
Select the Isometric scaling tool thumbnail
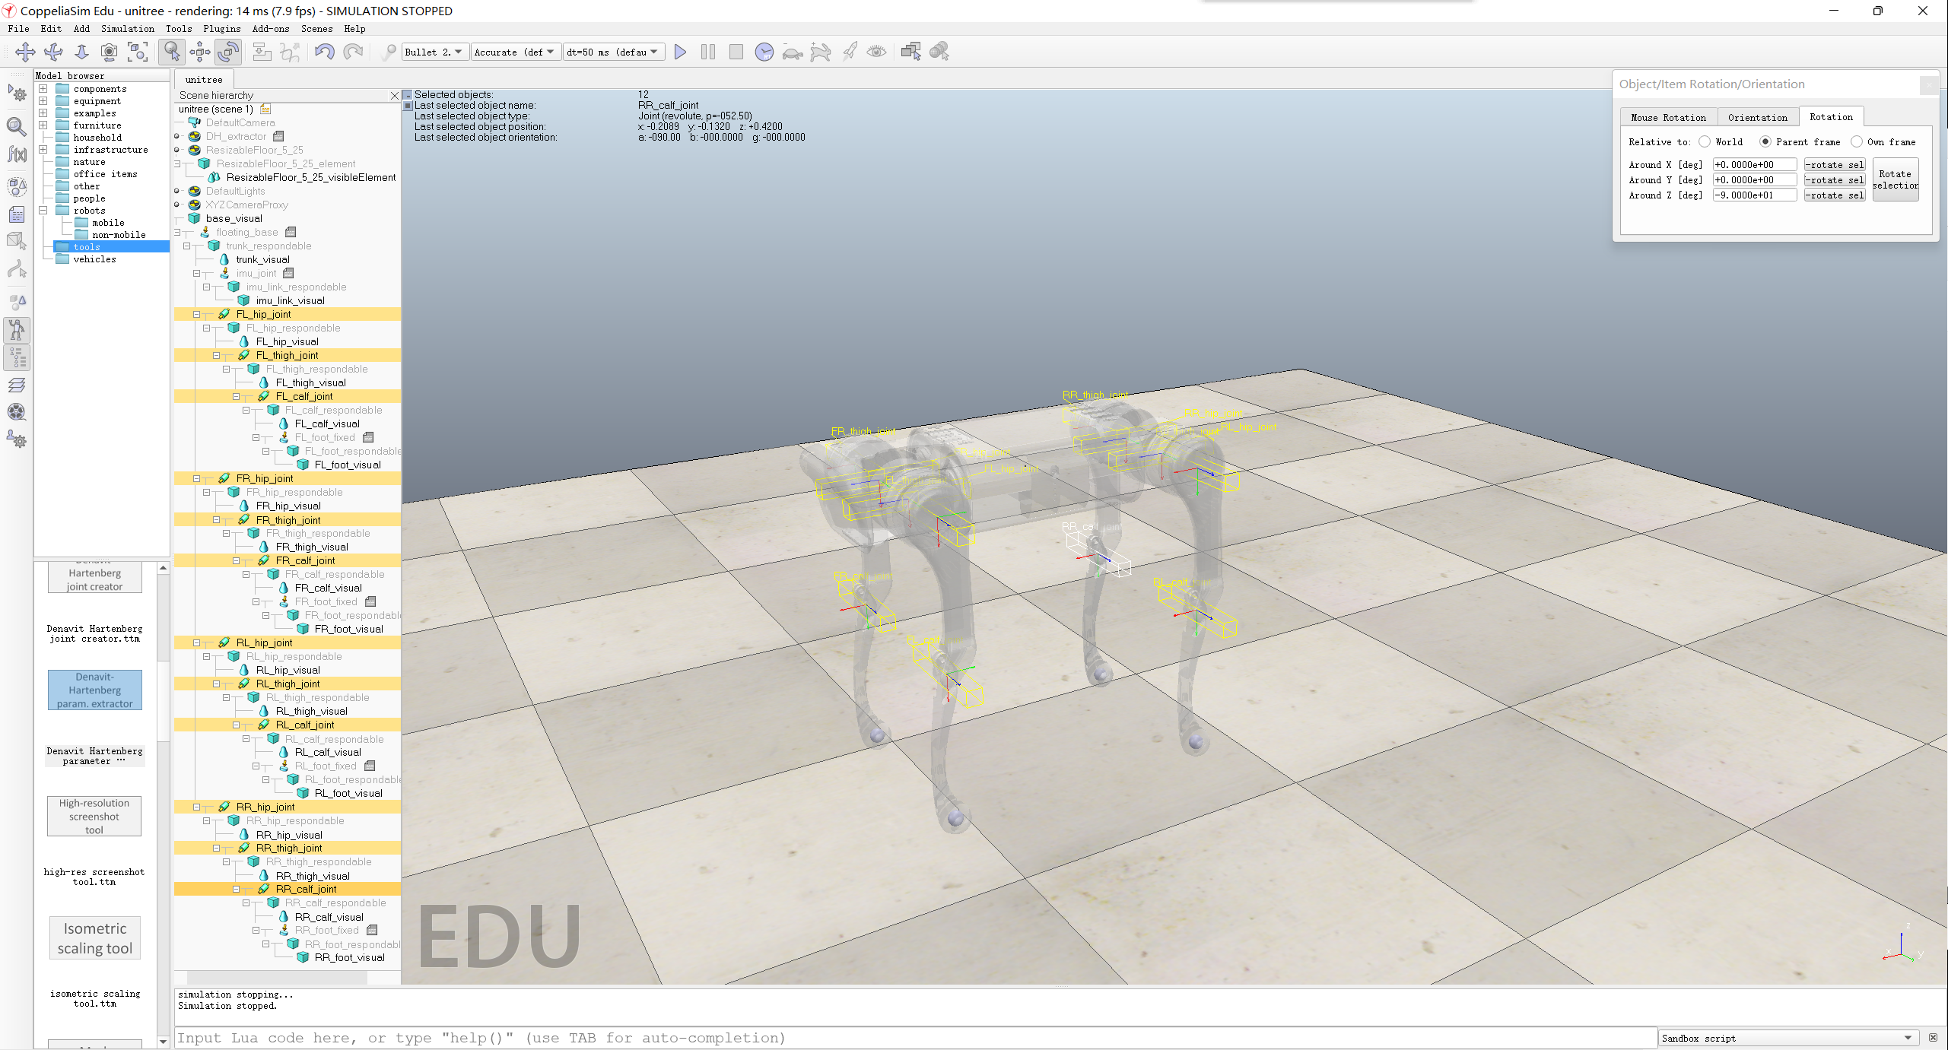click(x=95, y=937)
